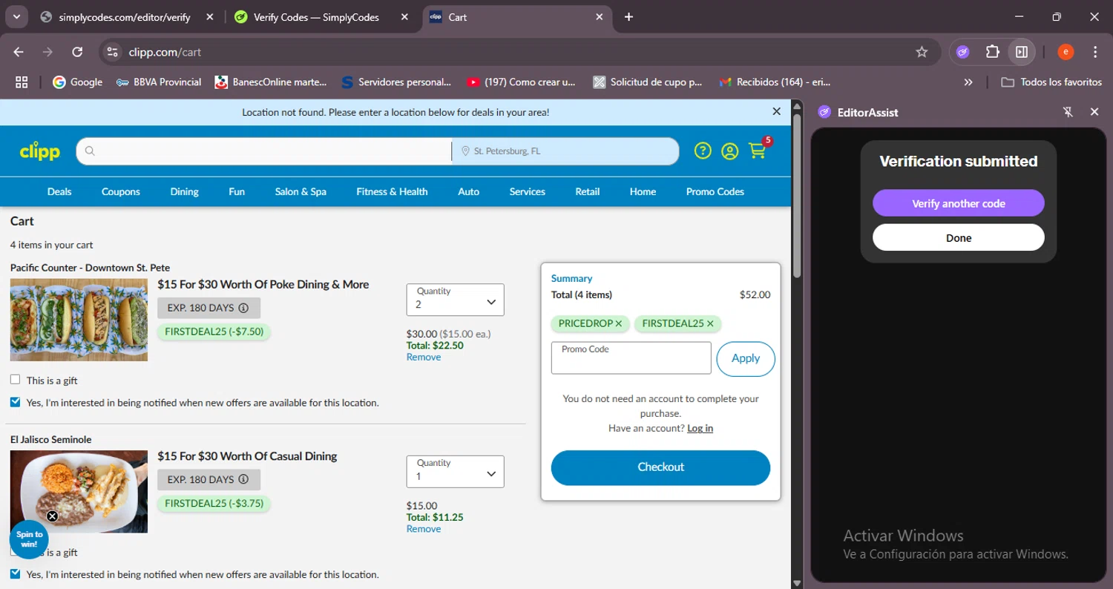
Task: Remove the PRICEDROP promo code chip
Action: (x=619, y=323)
